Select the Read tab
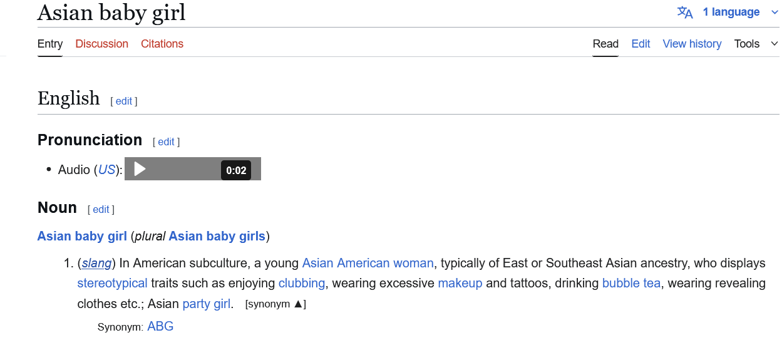This screenshot has height=345, width=782. 605,44
